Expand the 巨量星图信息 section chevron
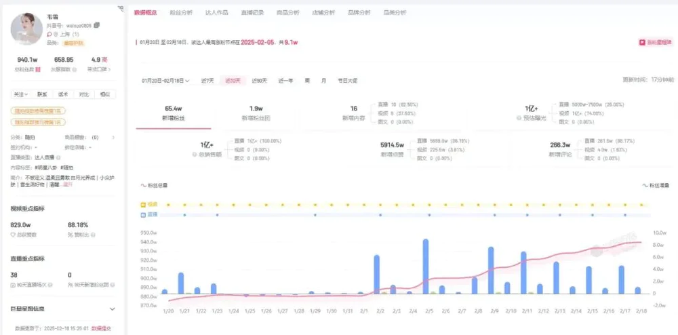This screenshot has width=678, height=335. 113,309
